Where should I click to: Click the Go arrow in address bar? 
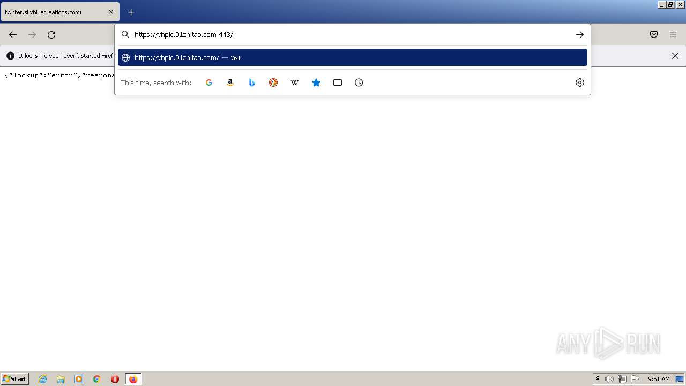tap(580, 34)
